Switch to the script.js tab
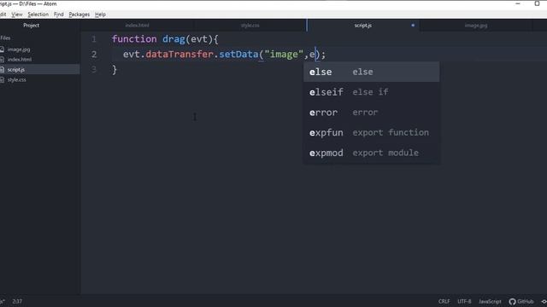547x307 pixels. 362,26
